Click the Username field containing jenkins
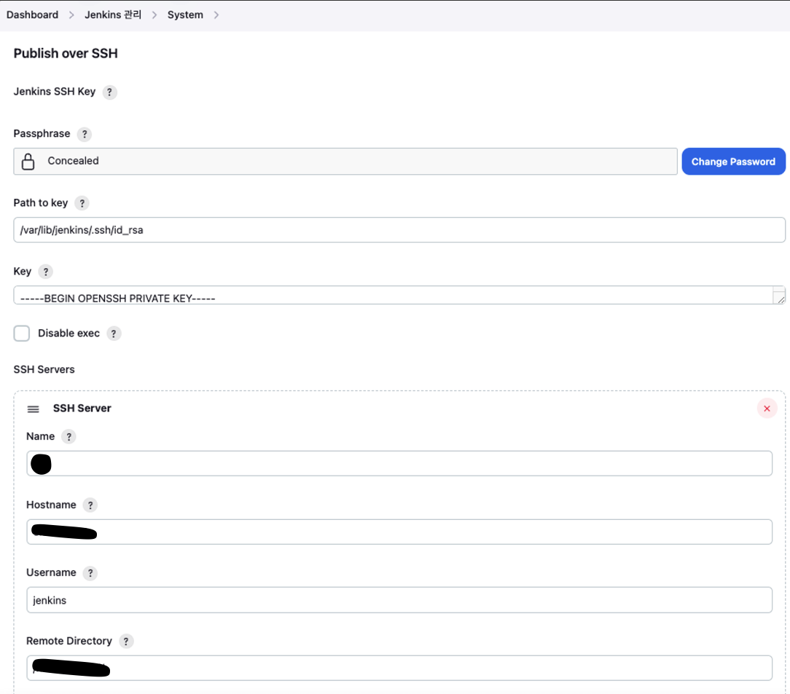Viewport: 790px width, 694px height. [399, 600]
